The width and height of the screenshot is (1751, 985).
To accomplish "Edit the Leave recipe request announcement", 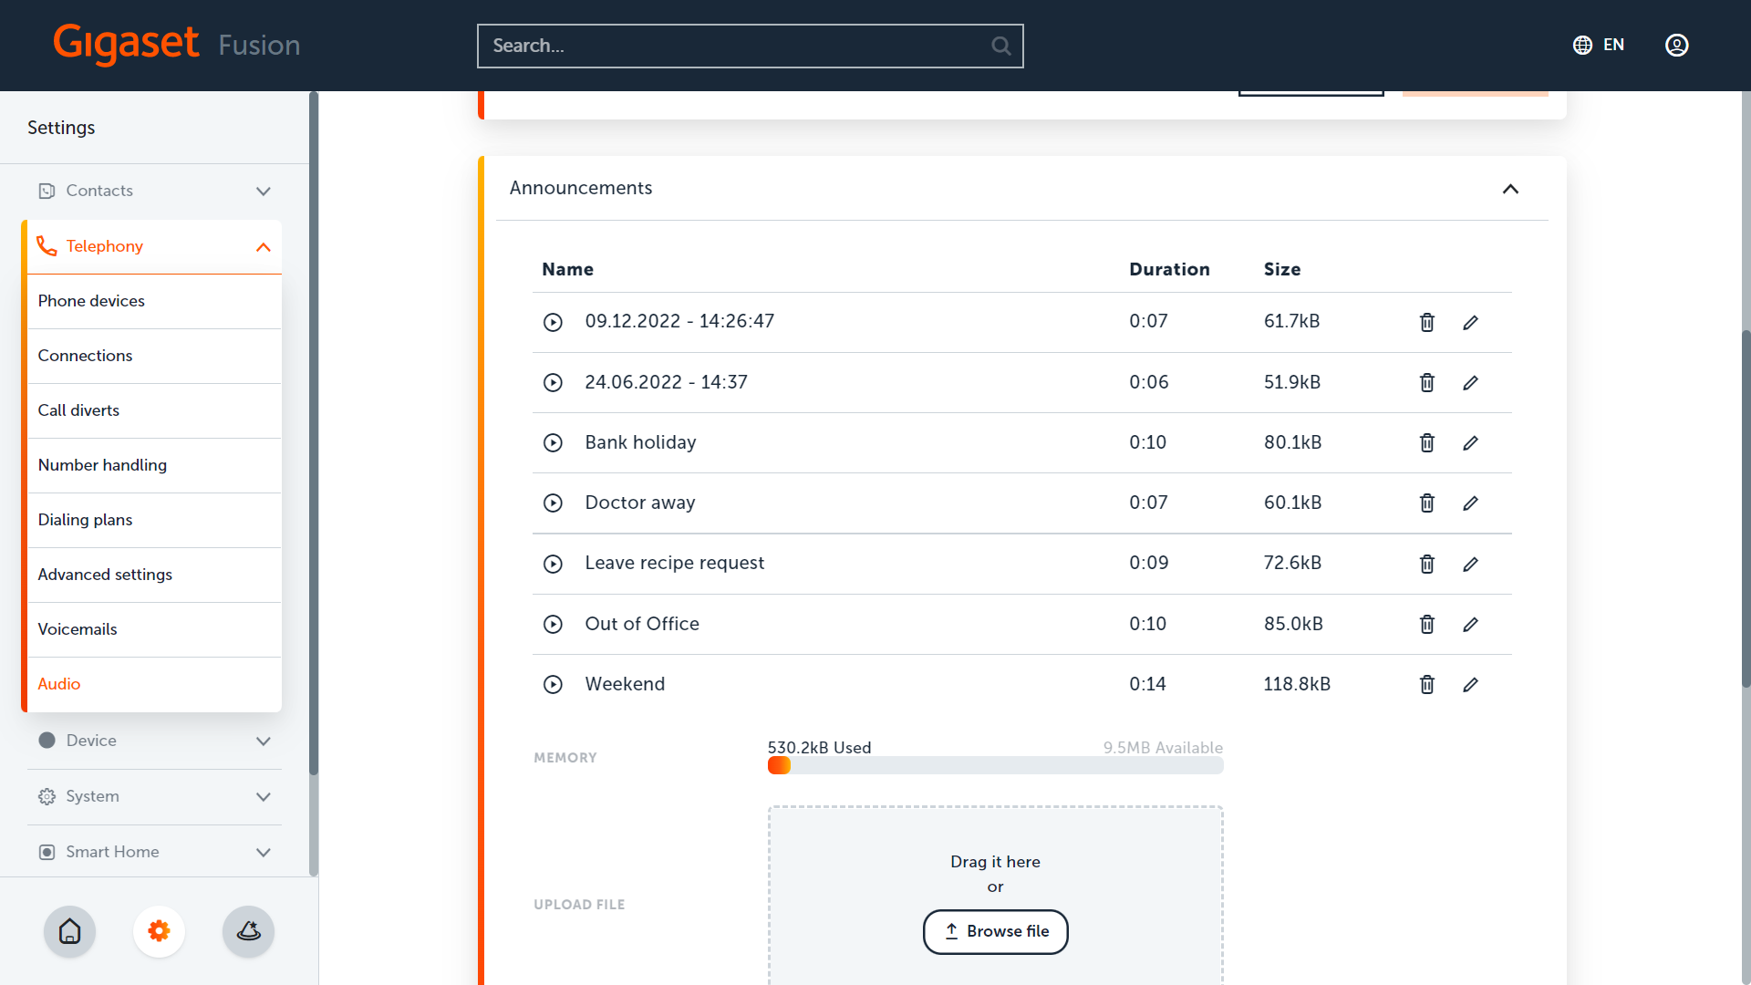I will pyautogui.click(x=1470, y=564).
